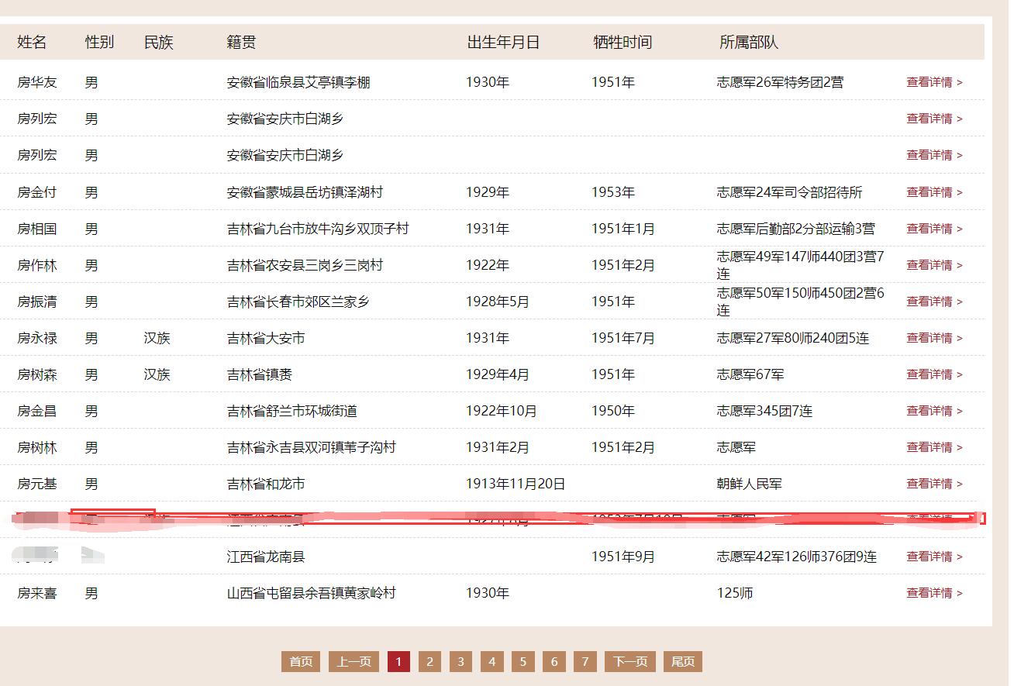
Task: Select 吉林省九台市放牛沟乡双顶子村 text
Action: tap(318, 229)
